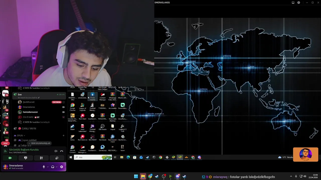Jump to YENİ OKUNMAMIŞLAR unread messages
This screenshot has height=180, width=321.
tap(39, 143)
